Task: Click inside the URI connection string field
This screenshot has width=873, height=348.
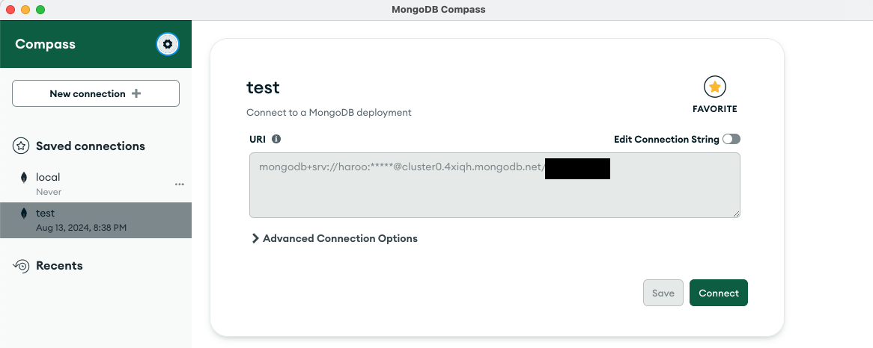Action: click(x=494, y=185)
